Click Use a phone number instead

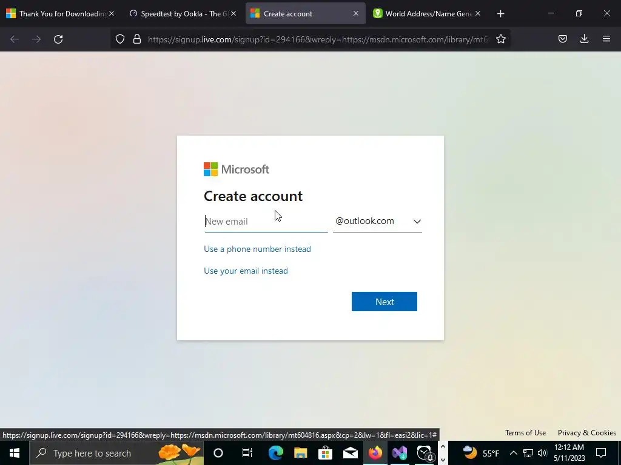click(x=257, y=249)
